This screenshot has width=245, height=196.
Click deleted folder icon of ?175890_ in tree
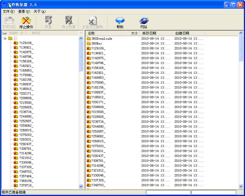tap(16, 75)
